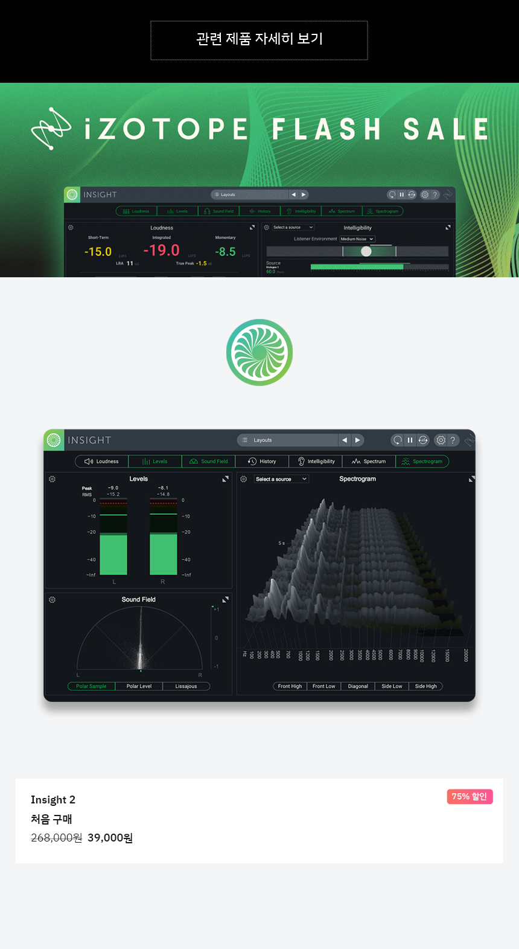Click the left-right arrows icon beside the pause button

tap(423, 440)
